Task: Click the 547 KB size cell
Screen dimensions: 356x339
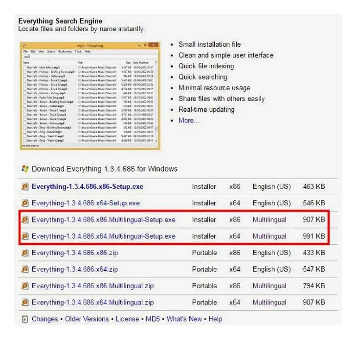Action: point(314,269)
